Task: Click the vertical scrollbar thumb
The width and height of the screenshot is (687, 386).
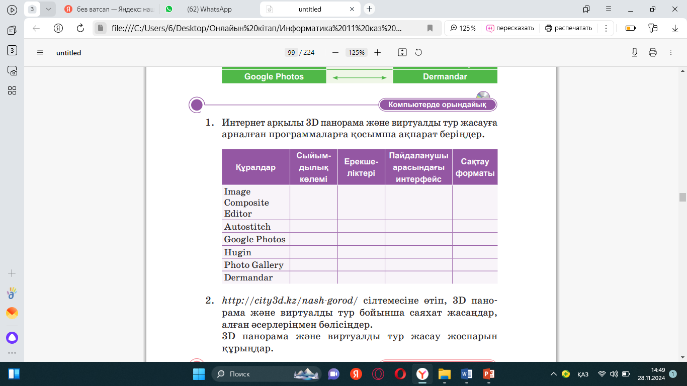Action: coord(682,197)
